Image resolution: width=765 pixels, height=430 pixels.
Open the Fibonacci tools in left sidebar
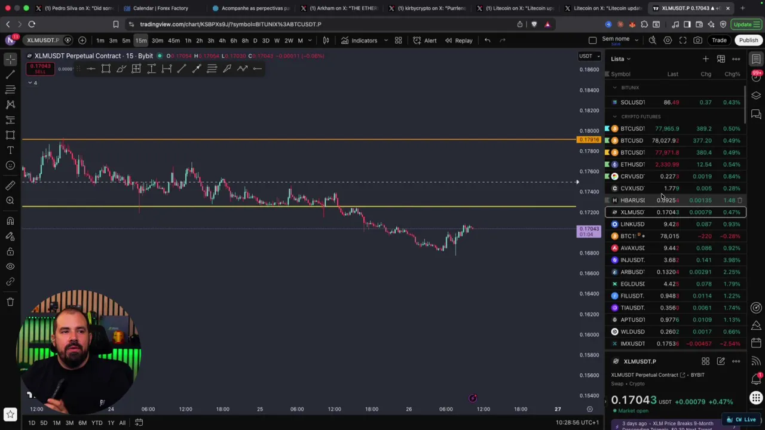pyautogui.click(x=10, y=90)
